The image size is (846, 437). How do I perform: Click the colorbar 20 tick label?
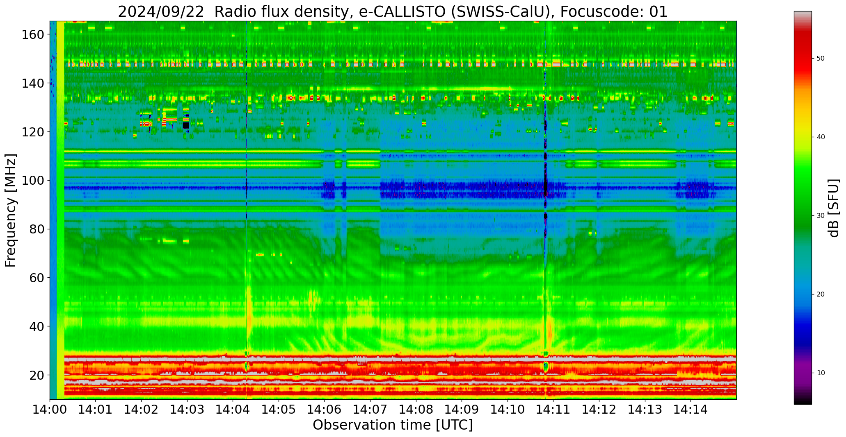821,294
